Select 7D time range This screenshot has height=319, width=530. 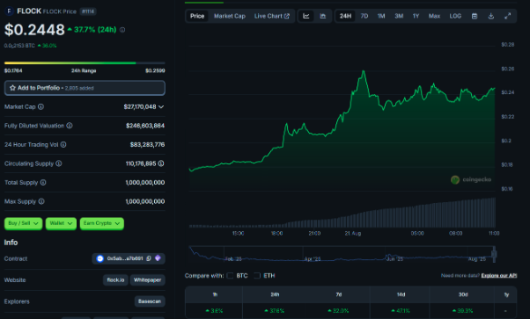364,16
